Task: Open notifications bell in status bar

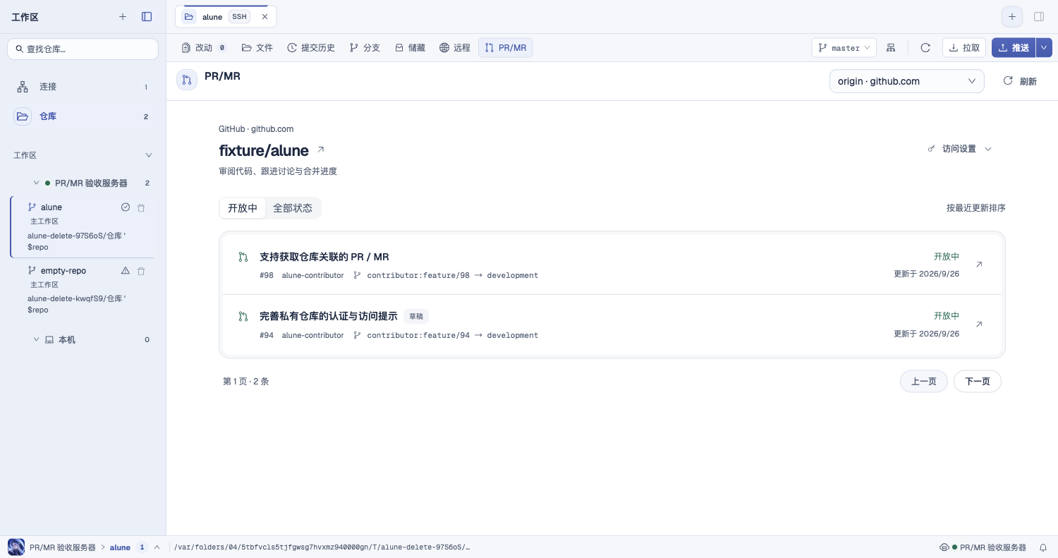Action: click(x=1043, y=547)
